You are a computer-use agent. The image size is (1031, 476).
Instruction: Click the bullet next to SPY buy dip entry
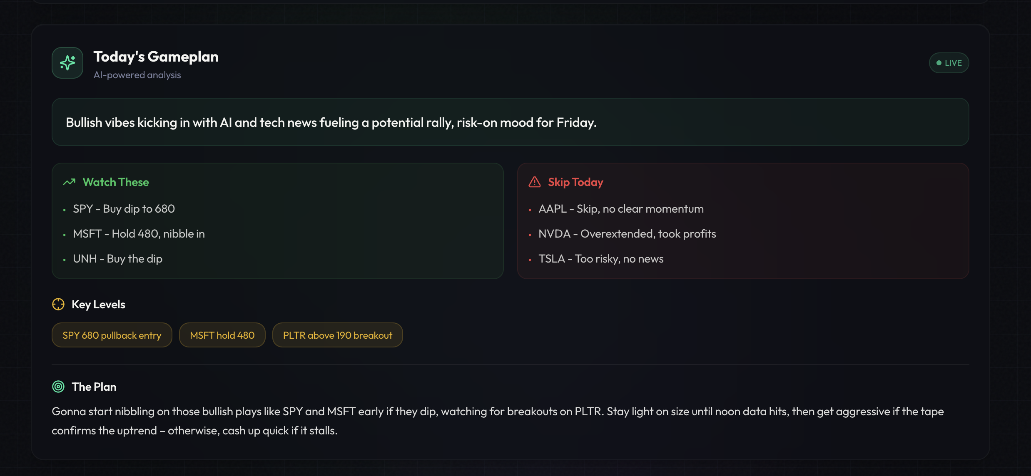coord(65,210)
